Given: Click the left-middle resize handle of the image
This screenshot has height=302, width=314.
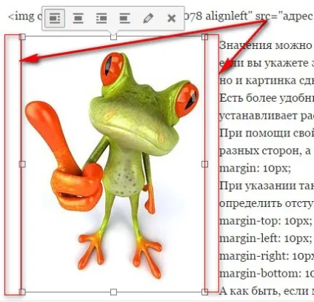Looking at the screenshot, I should pos(22,164).
